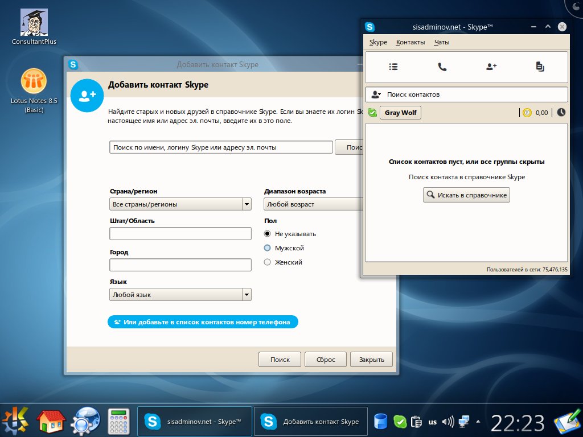The width and height of the screenshot is (583, 437).
Task: Click the green online status icon beside Gray Wolf
Action: click(372, 113)
